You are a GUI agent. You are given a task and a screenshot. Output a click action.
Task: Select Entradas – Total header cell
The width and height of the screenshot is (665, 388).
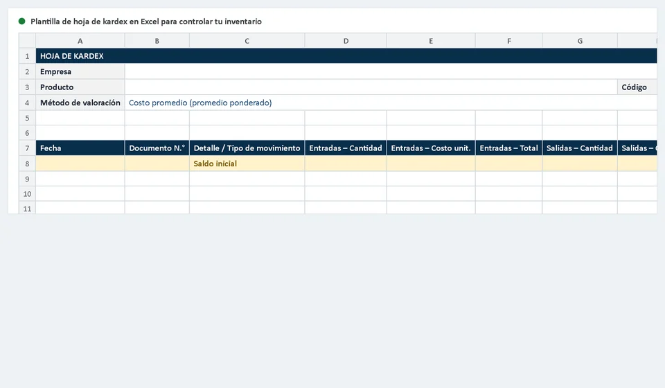509,148
